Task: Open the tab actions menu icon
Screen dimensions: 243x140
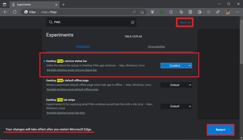Action: coord(4,5)
